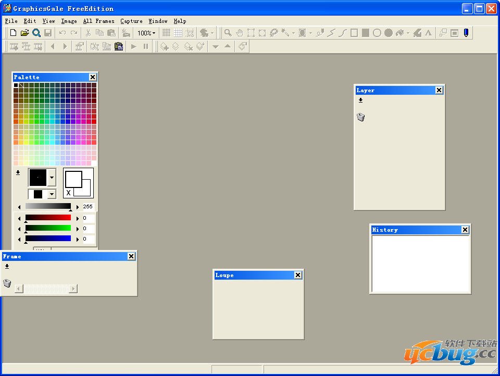Viewport: 500px width, 376px height.
Task: Click the Layer panel menu arrow button
Action: click(x=360, y=101)
